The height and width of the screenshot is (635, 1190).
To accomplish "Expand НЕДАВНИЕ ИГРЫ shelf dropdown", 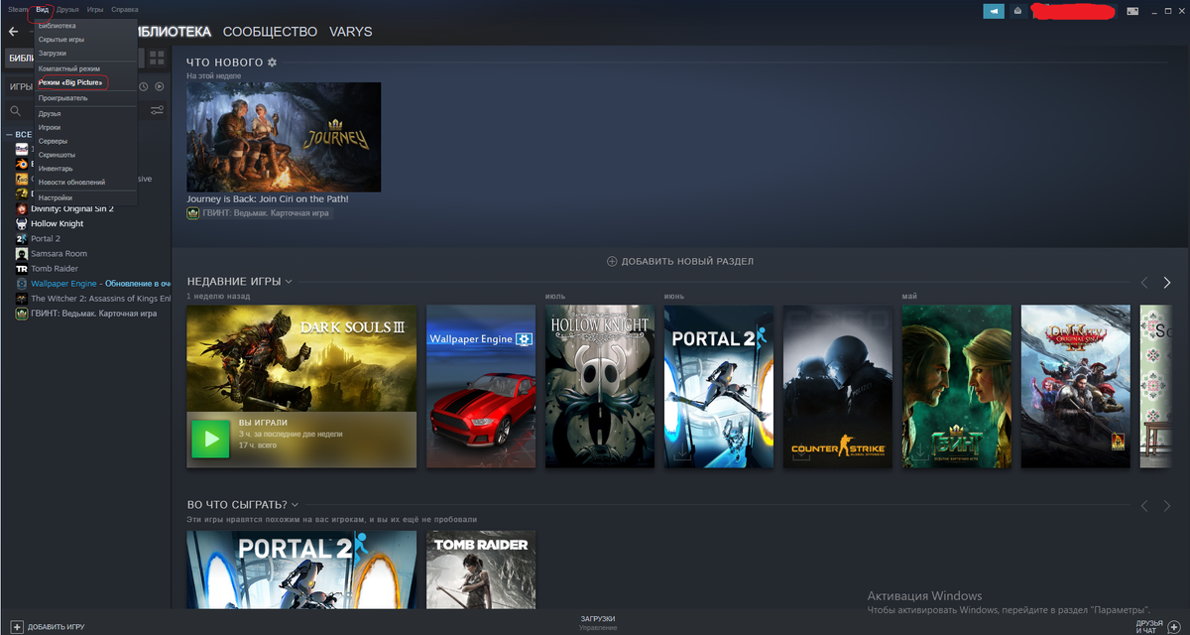I will coord(289,282).
